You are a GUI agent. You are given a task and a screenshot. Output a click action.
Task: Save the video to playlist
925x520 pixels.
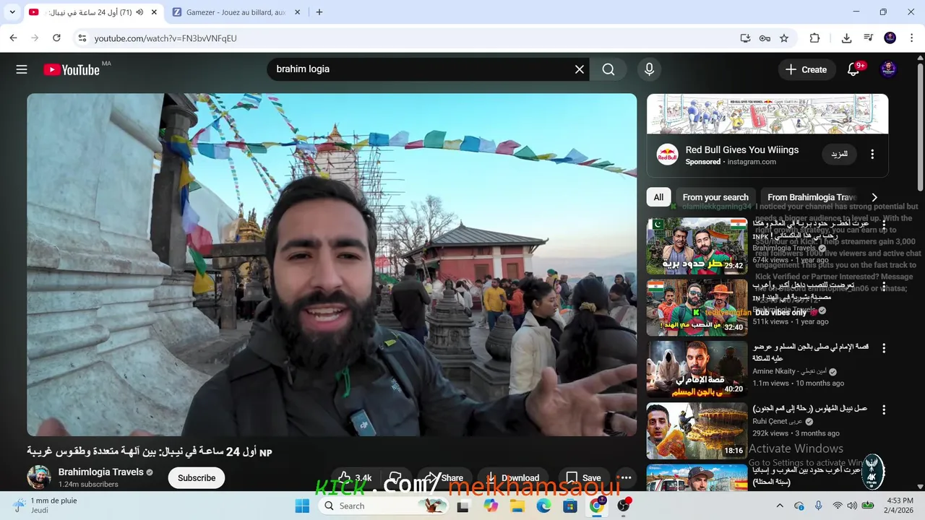pos(582,478)
